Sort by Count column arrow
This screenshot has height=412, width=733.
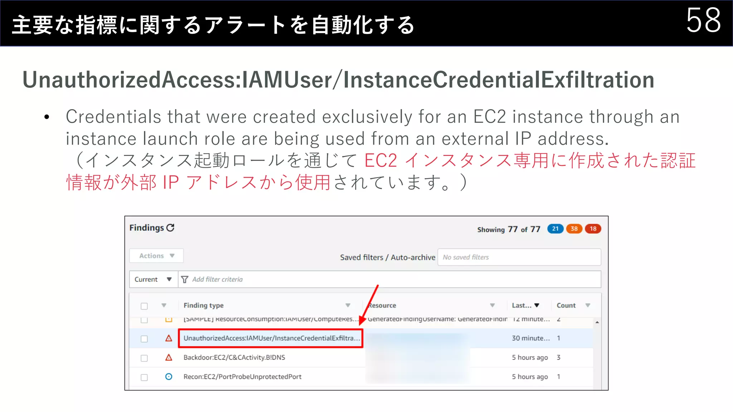click(x=588, y=305)
